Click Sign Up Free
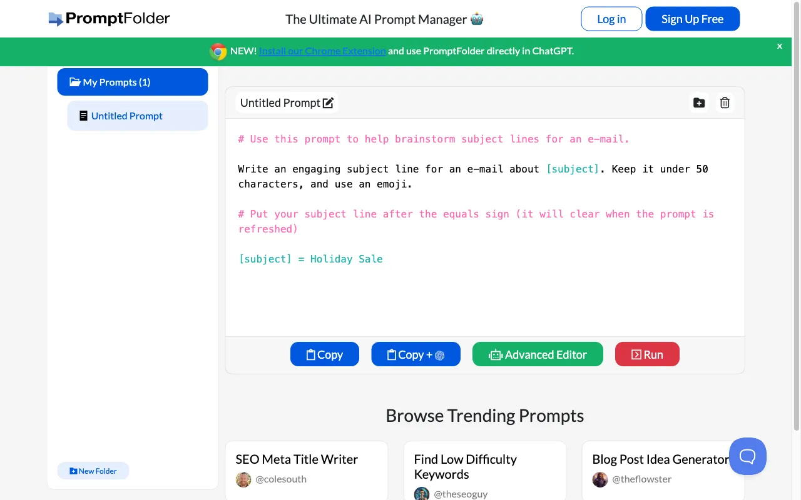The image size is (801, 500). click(x=693, y=19)
